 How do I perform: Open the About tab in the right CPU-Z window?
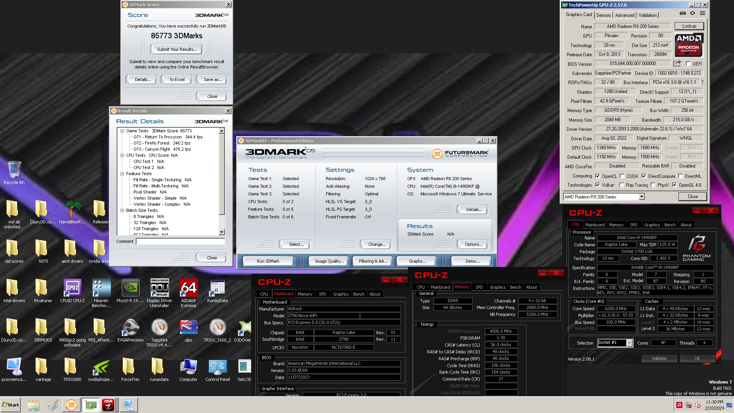686,225
